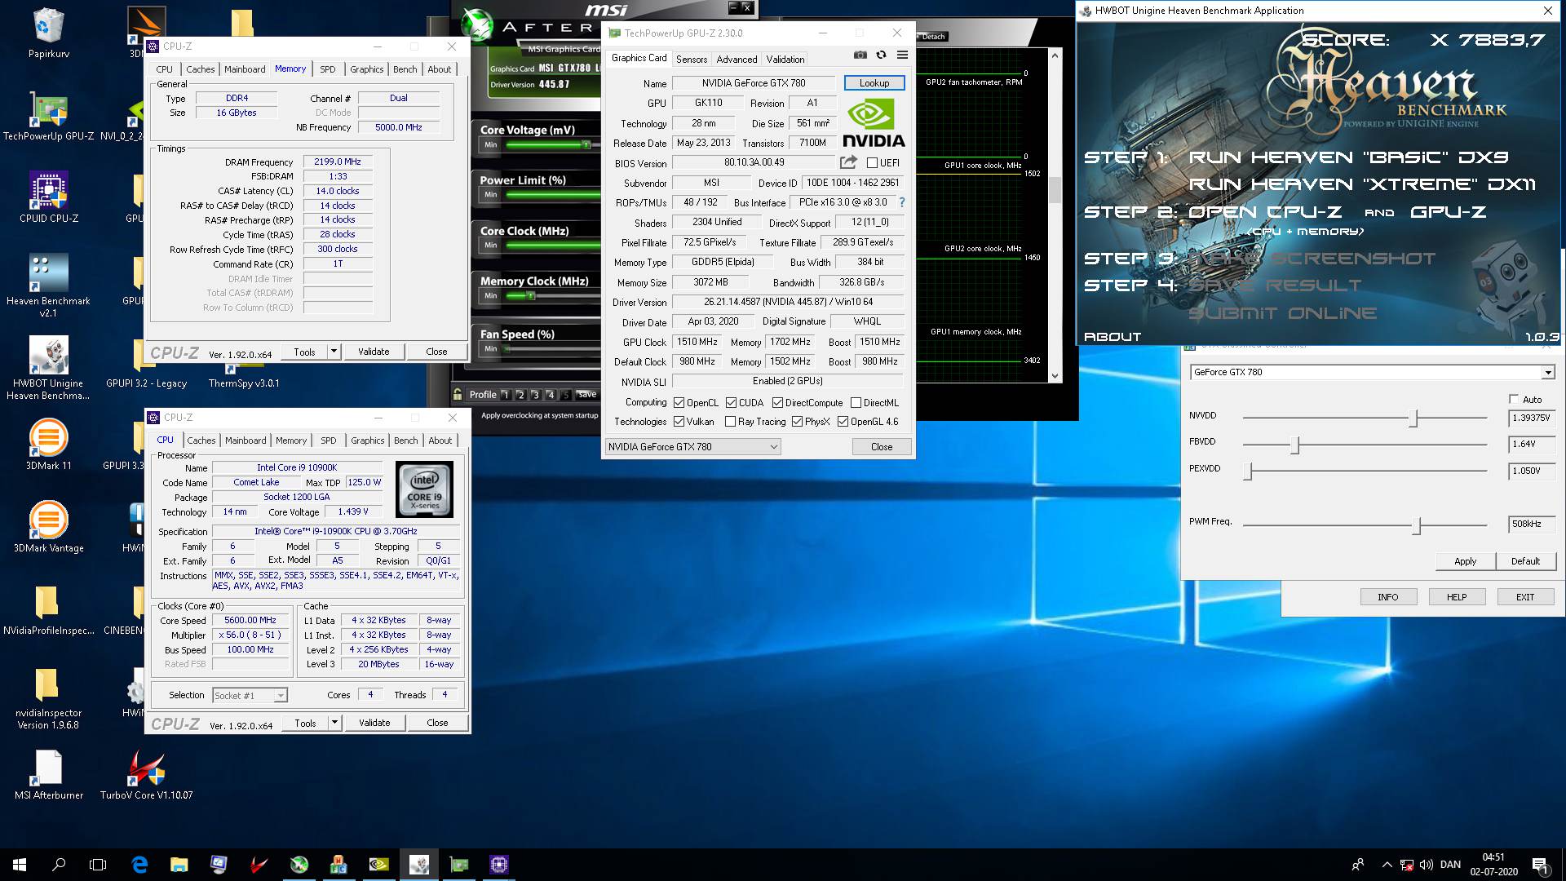Click the Default button in voltage controller
The height and width of the screenshot is (881, 1566).
click(1525, 561)
